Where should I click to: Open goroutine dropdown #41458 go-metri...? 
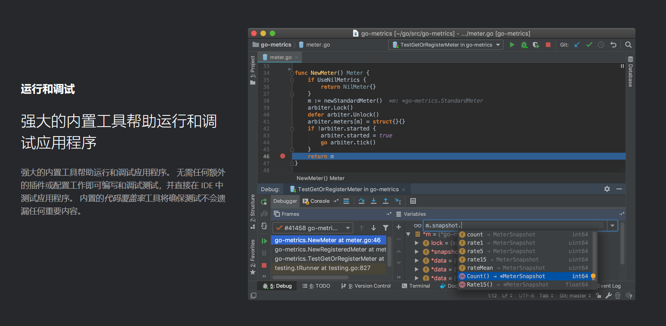313,228
